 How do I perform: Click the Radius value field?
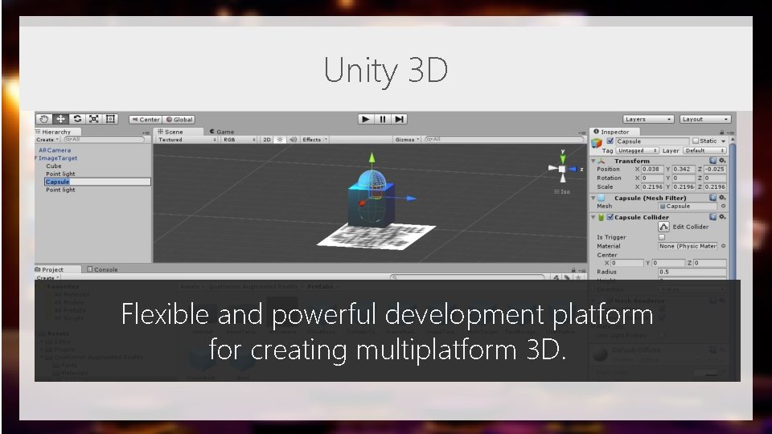692,272
